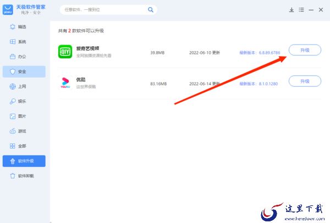Close the software manager window
Image resolution: width=330 pixels, height=223 pixels.
[321, 10]
